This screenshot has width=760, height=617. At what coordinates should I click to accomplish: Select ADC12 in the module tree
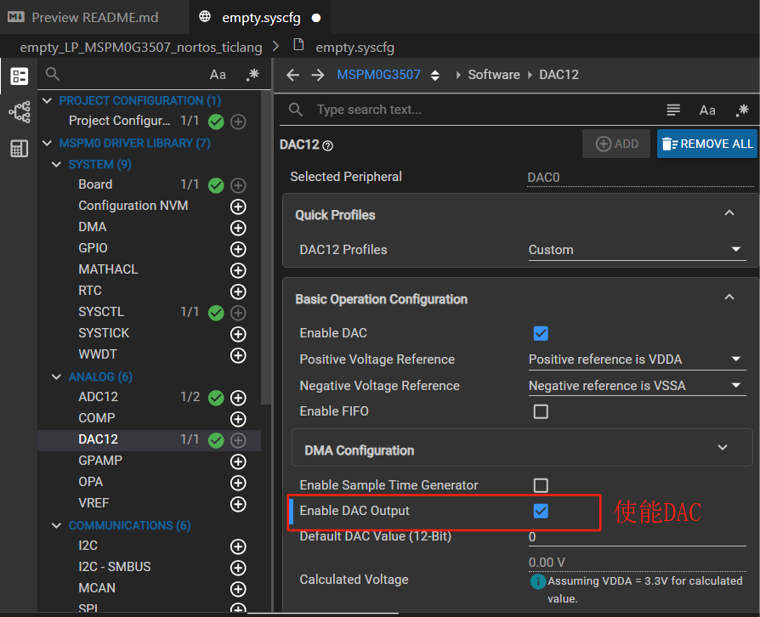(99, 397)
